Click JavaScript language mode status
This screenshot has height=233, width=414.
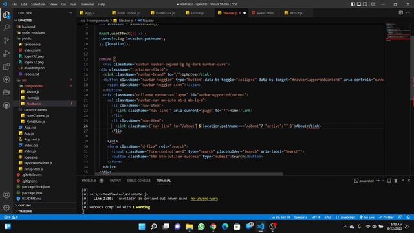(345, 217)
